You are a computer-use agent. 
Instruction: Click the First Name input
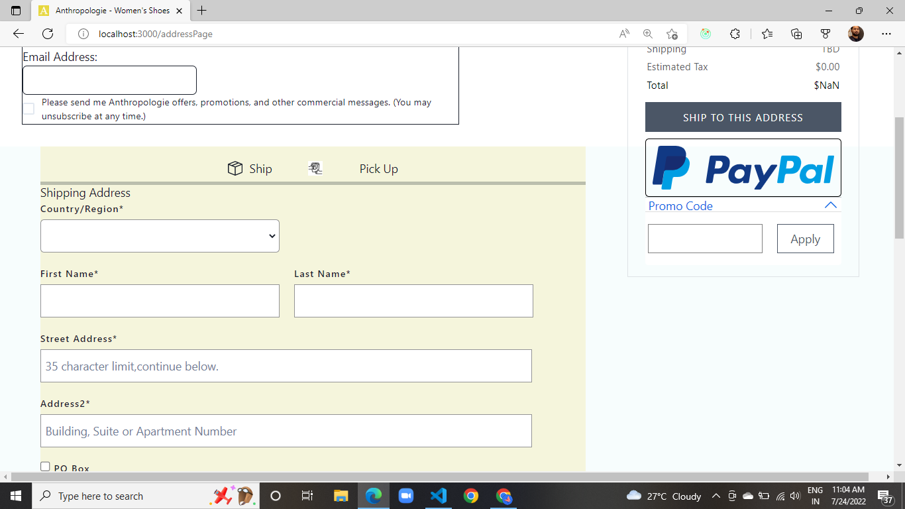tap(160, 301)
